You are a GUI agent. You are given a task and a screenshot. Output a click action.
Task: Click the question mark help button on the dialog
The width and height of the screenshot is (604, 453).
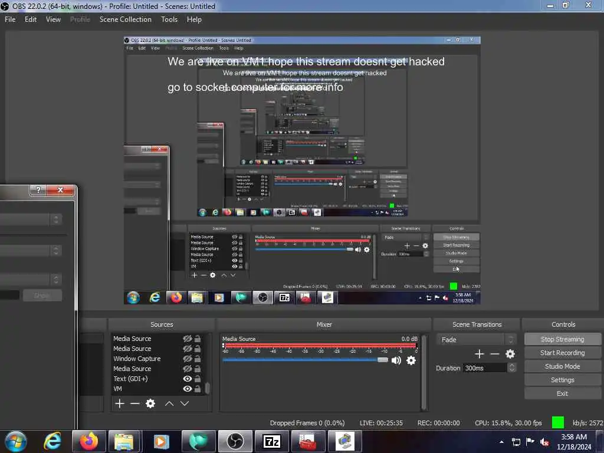(x=38, y=189)
